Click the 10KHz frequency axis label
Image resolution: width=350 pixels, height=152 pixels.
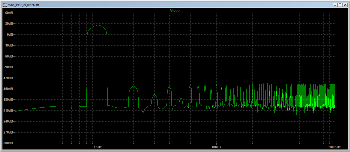[216, 147]
